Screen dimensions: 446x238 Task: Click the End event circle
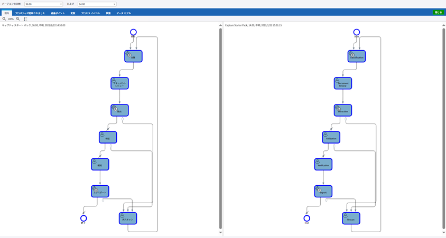[306, 218]
